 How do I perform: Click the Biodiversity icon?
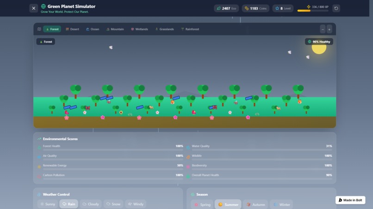coord(188,167)
